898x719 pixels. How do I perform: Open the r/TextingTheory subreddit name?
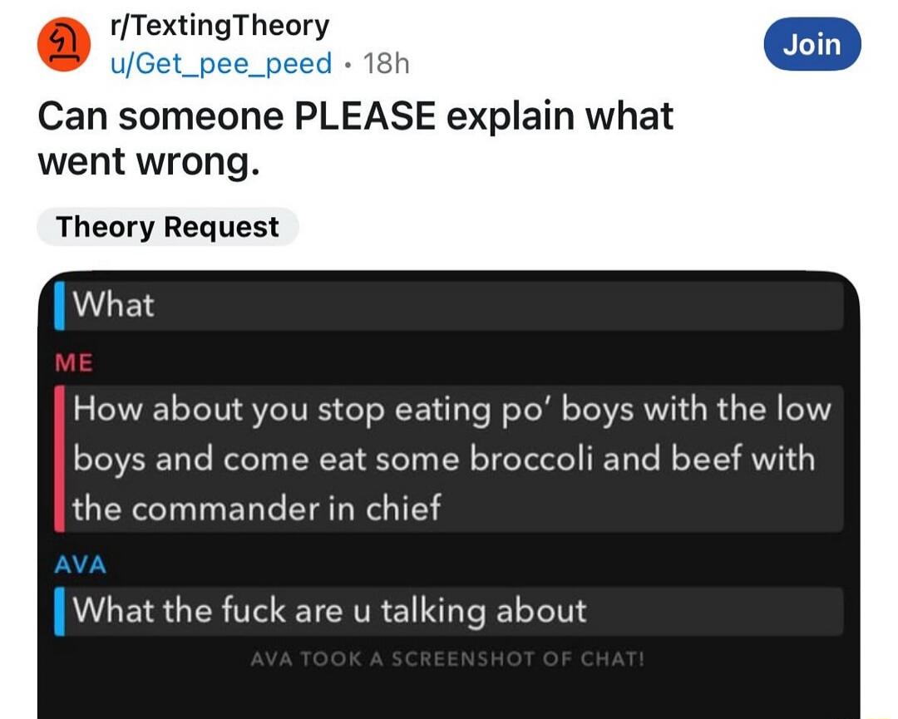tap(220, 25)
